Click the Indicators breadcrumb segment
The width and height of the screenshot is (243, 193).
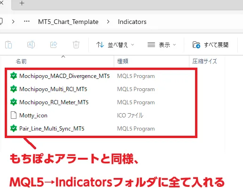point(132,22)
